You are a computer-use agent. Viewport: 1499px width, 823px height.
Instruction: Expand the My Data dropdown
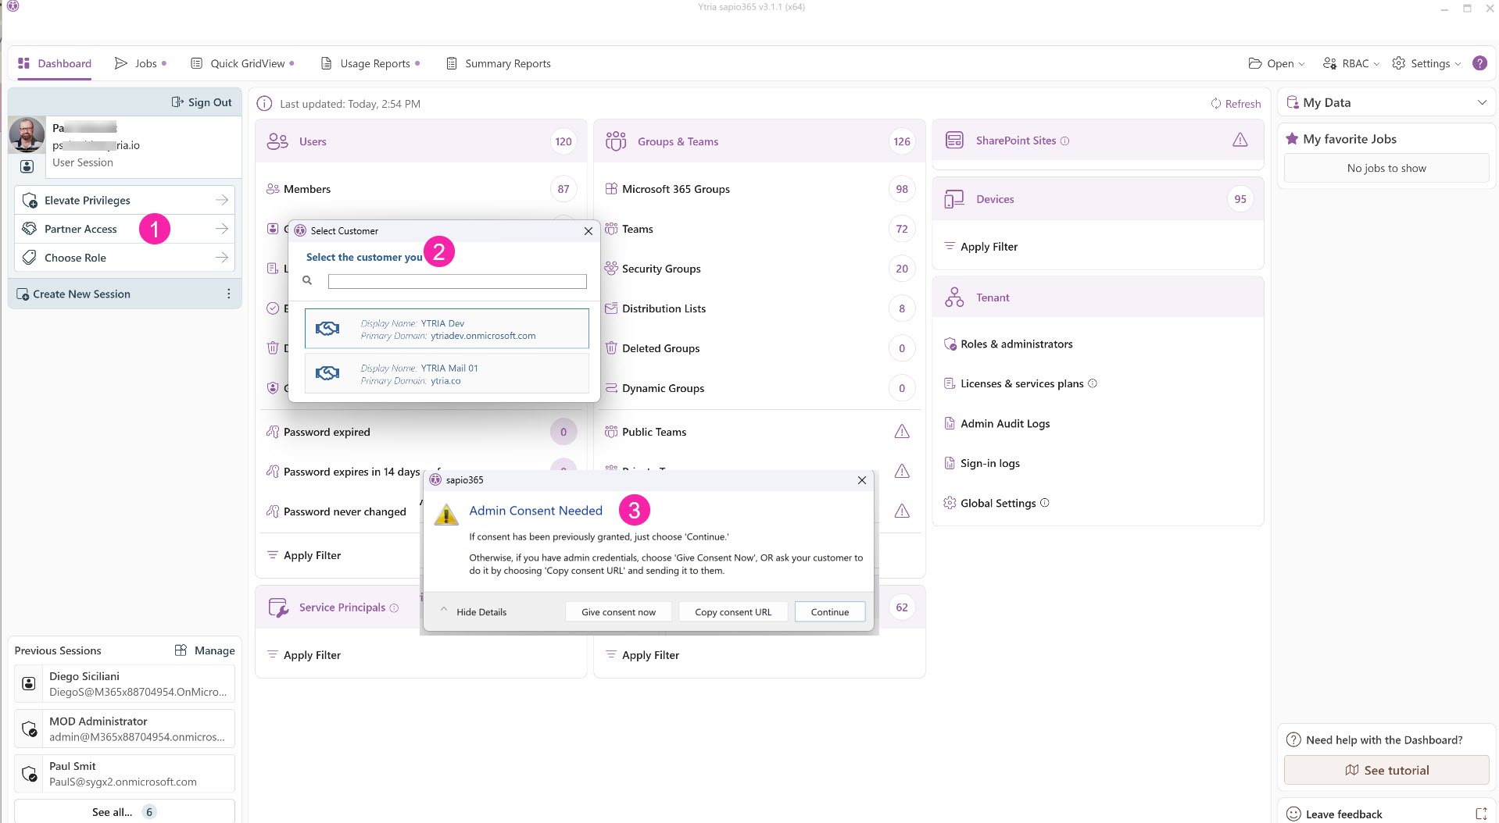point(1481,103)
